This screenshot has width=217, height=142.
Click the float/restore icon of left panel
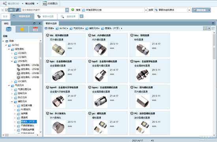(34, 23)
